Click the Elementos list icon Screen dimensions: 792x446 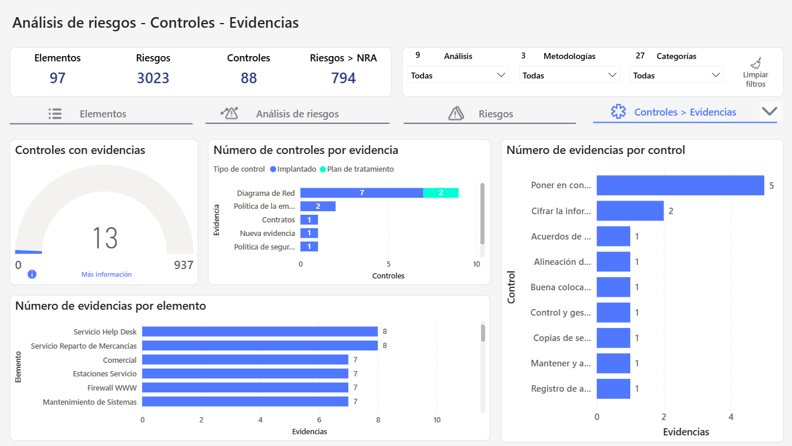coord(55,114)
